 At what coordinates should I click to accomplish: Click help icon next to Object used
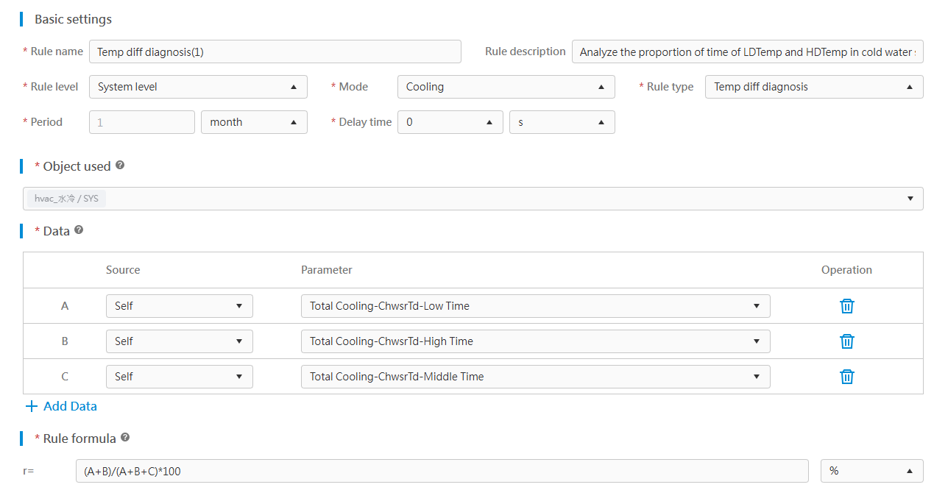coord(120,166)
